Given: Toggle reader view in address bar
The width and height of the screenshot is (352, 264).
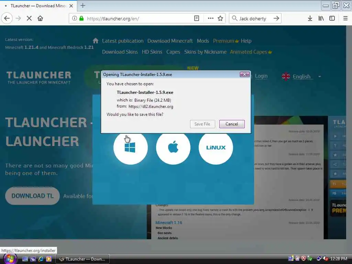Looking at the screenshot, I should tap(196, 18).
